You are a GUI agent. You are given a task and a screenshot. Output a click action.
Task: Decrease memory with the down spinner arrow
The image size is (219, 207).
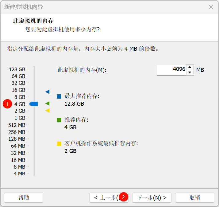pyautogui.click(x=190, y=72)
